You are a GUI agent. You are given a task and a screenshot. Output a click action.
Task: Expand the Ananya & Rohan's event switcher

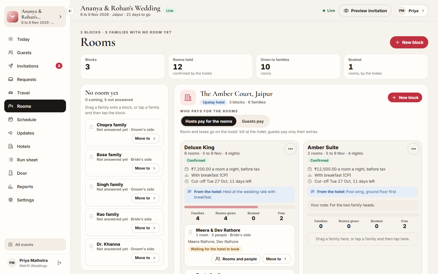35,17
